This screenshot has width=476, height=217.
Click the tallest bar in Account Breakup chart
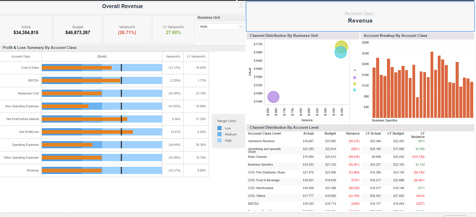(432, 85)
